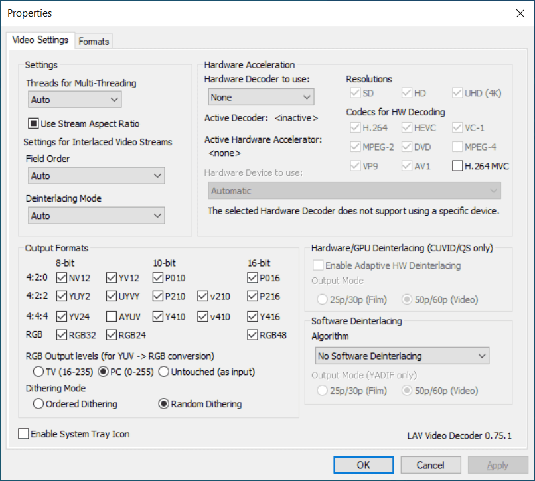535x481 pixels.
Task: Close the Properties dialog window
Action: point(519,13)
